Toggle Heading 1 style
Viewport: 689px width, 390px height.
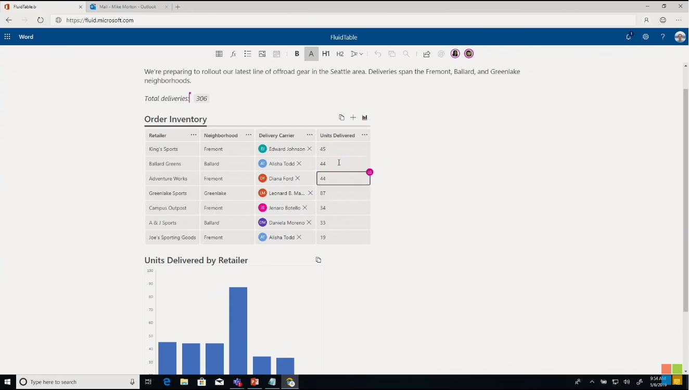click(326, 54)
